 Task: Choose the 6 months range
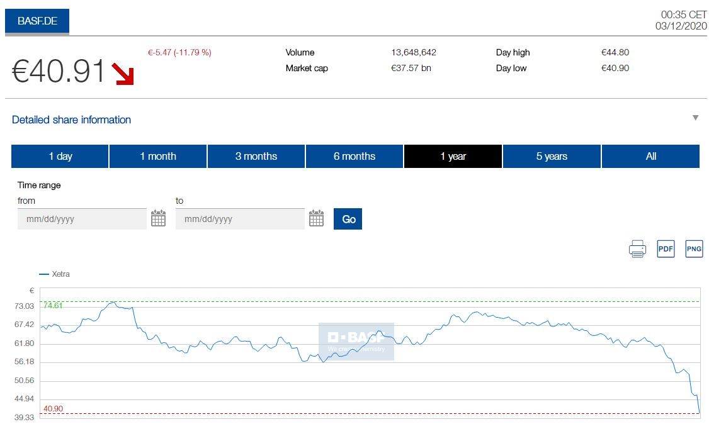354,157
